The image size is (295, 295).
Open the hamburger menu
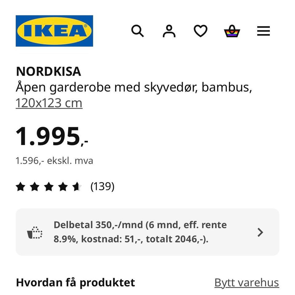pos(263,31)
